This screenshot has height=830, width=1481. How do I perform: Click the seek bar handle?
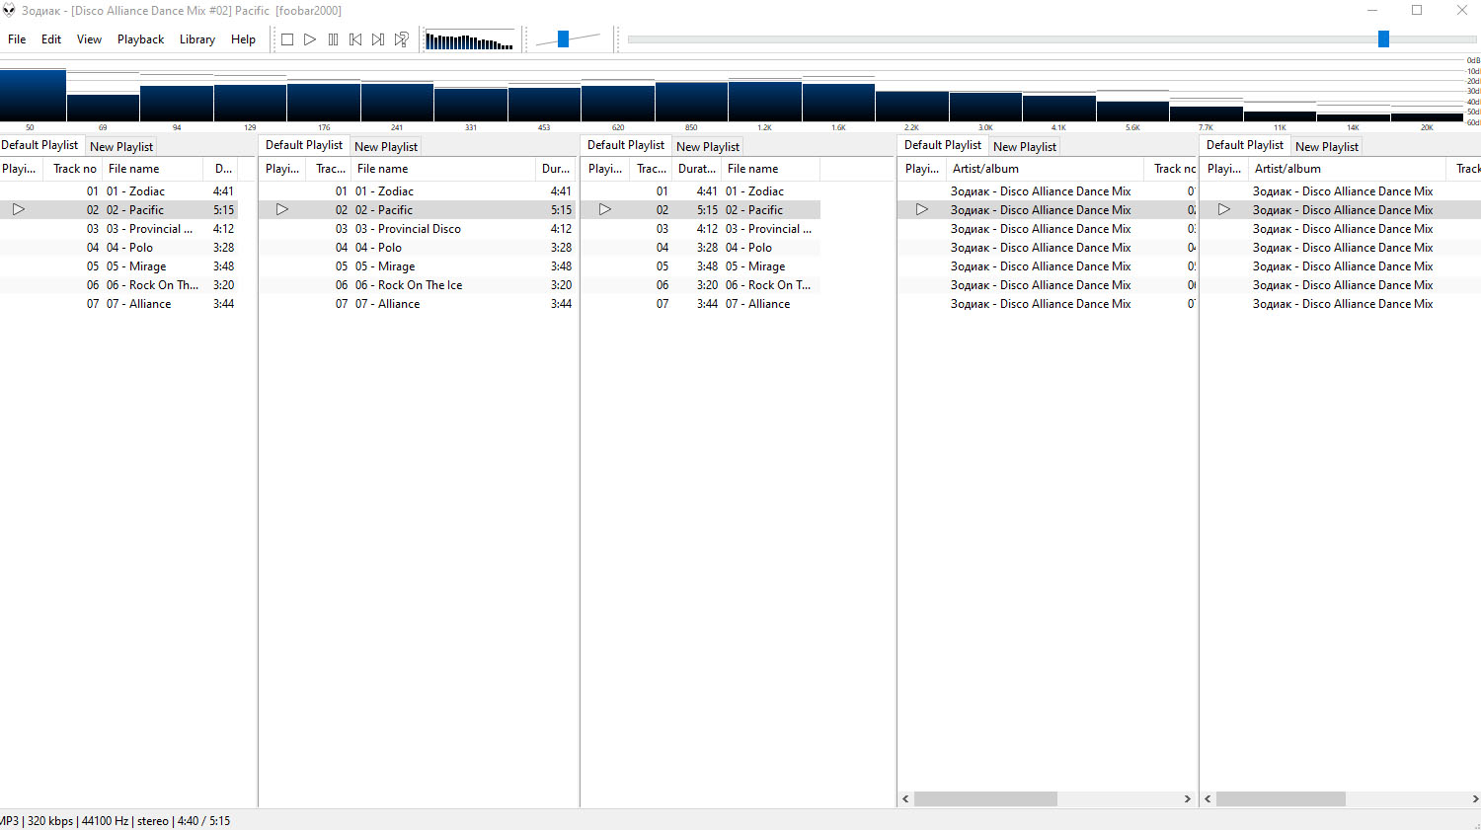pyautogui.click(x=1383, y=39)
